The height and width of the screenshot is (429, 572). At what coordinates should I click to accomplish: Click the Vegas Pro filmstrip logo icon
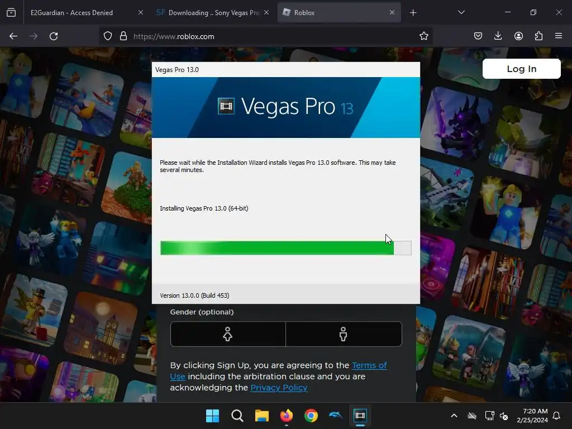(226, 106)
